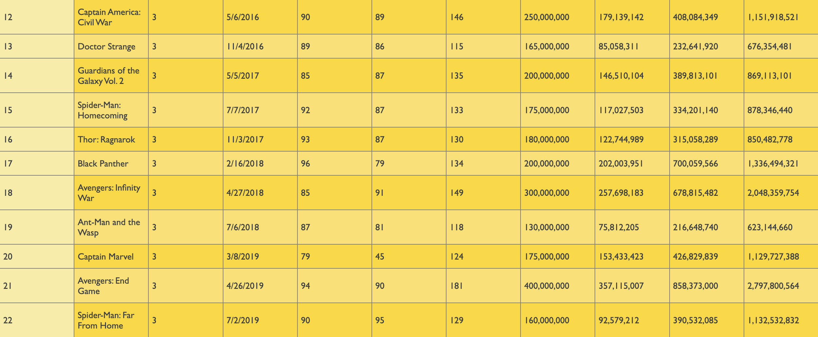Click the Thor: Ragnarok title cell

111,140
